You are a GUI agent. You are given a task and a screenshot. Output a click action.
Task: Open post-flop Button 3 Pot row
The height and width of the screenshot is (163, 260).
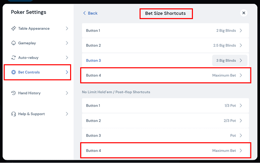coord(165,136)
